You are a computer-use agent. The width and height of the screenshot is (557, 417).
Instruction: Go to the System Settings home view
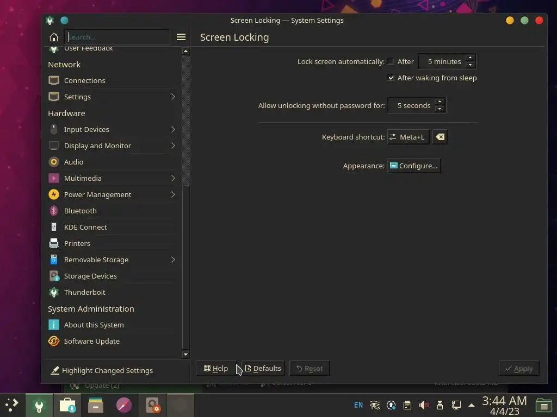coord(54,37)
